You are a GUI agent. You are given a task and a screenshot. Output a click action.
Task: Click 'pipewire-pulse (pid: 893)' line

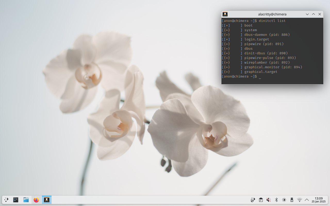pos(259,58)
